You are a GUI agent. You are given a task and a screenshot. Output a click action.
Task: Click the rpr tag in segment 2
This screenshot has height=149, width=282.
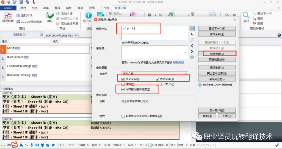[x=26, y=57]
